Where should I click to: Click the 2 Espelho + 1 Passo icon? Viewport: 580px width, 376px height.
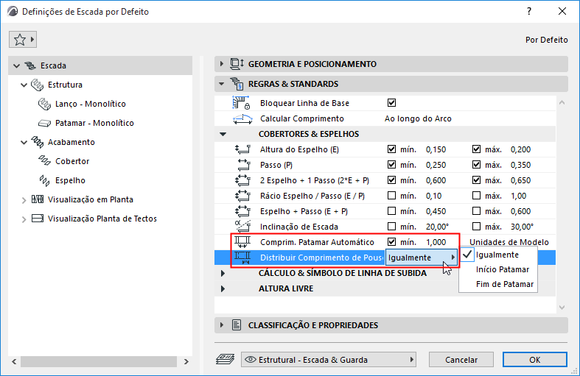tap(242, 180)
